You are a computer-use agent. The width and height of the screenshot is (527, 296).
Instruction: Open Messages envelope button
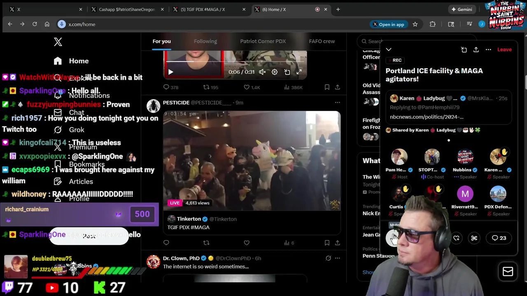click(x=508, y=272)
